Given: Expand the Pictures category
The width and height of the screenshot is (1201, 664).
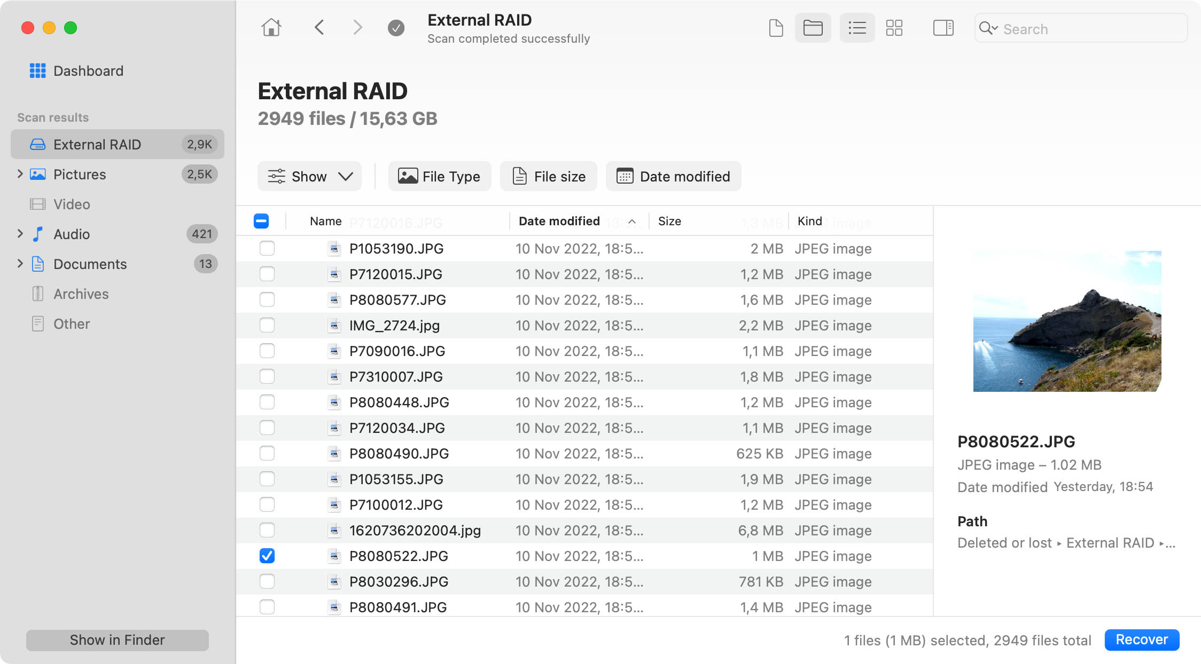Looking at the screenshot, I should pos(19,173).
